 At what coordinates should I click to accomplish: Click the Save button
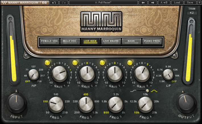pos(190,3)
